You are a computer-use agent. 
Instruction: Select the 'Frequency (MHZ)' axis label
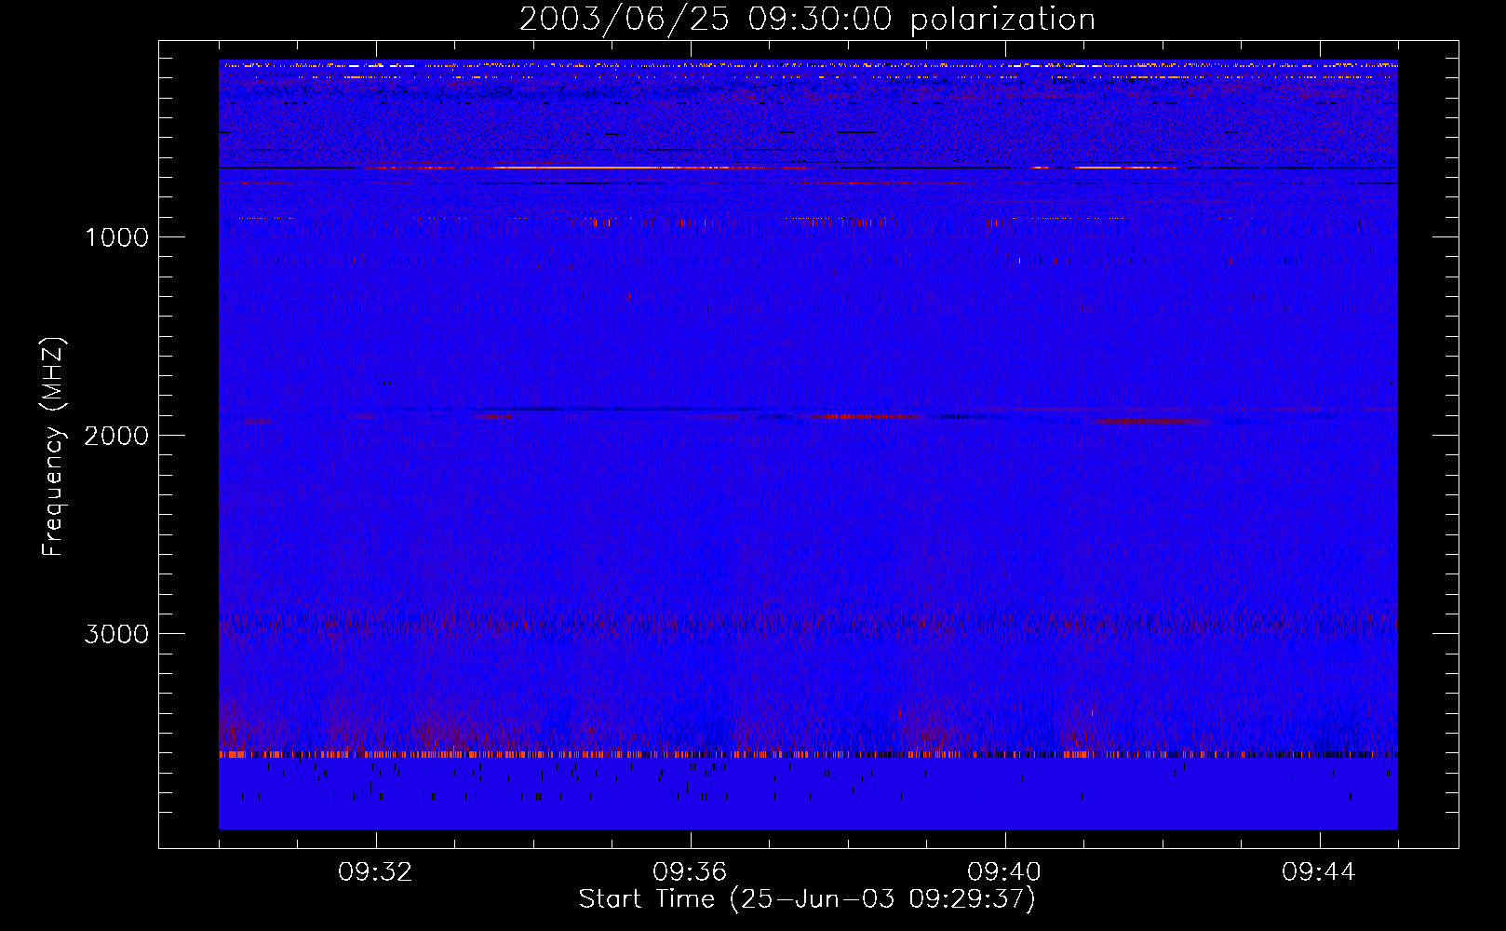pyautogui.click(x=53, y=447)
